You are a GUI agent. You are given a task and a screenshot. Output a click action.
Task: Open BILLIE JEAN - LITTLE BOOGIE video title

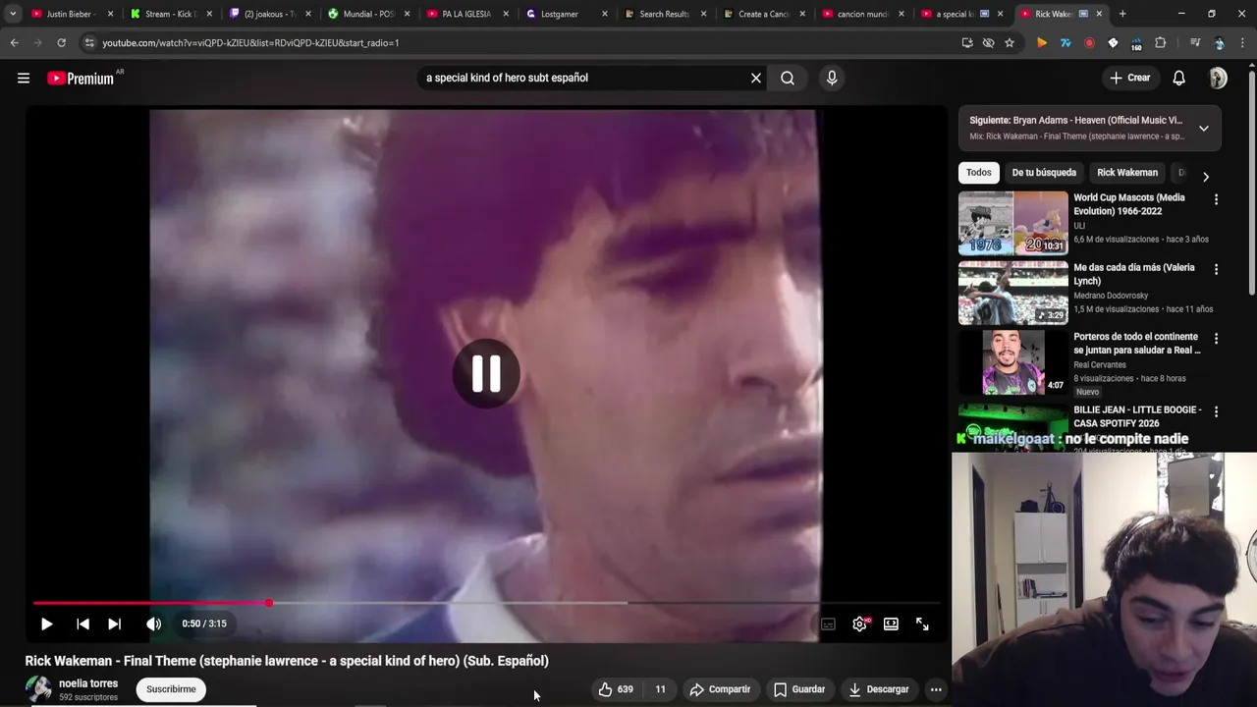[x=1137, y=416]
